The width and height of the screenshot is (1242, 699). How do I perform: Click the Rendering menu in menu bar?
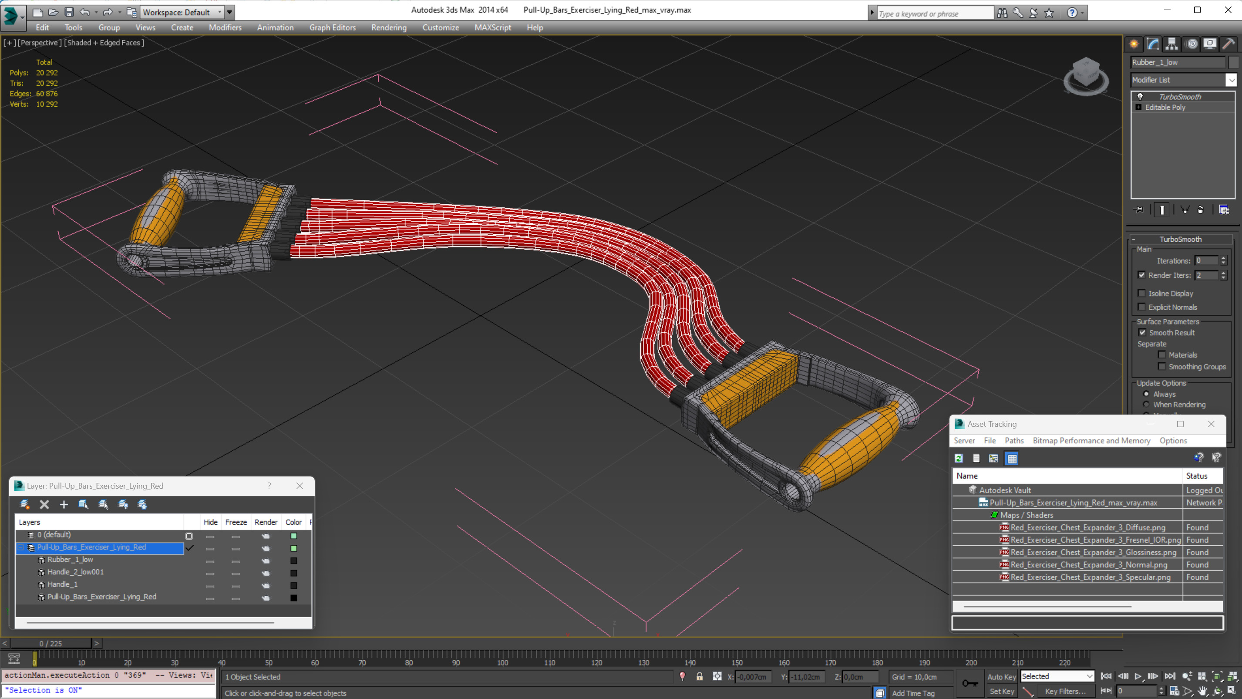[x=389, y=27]
